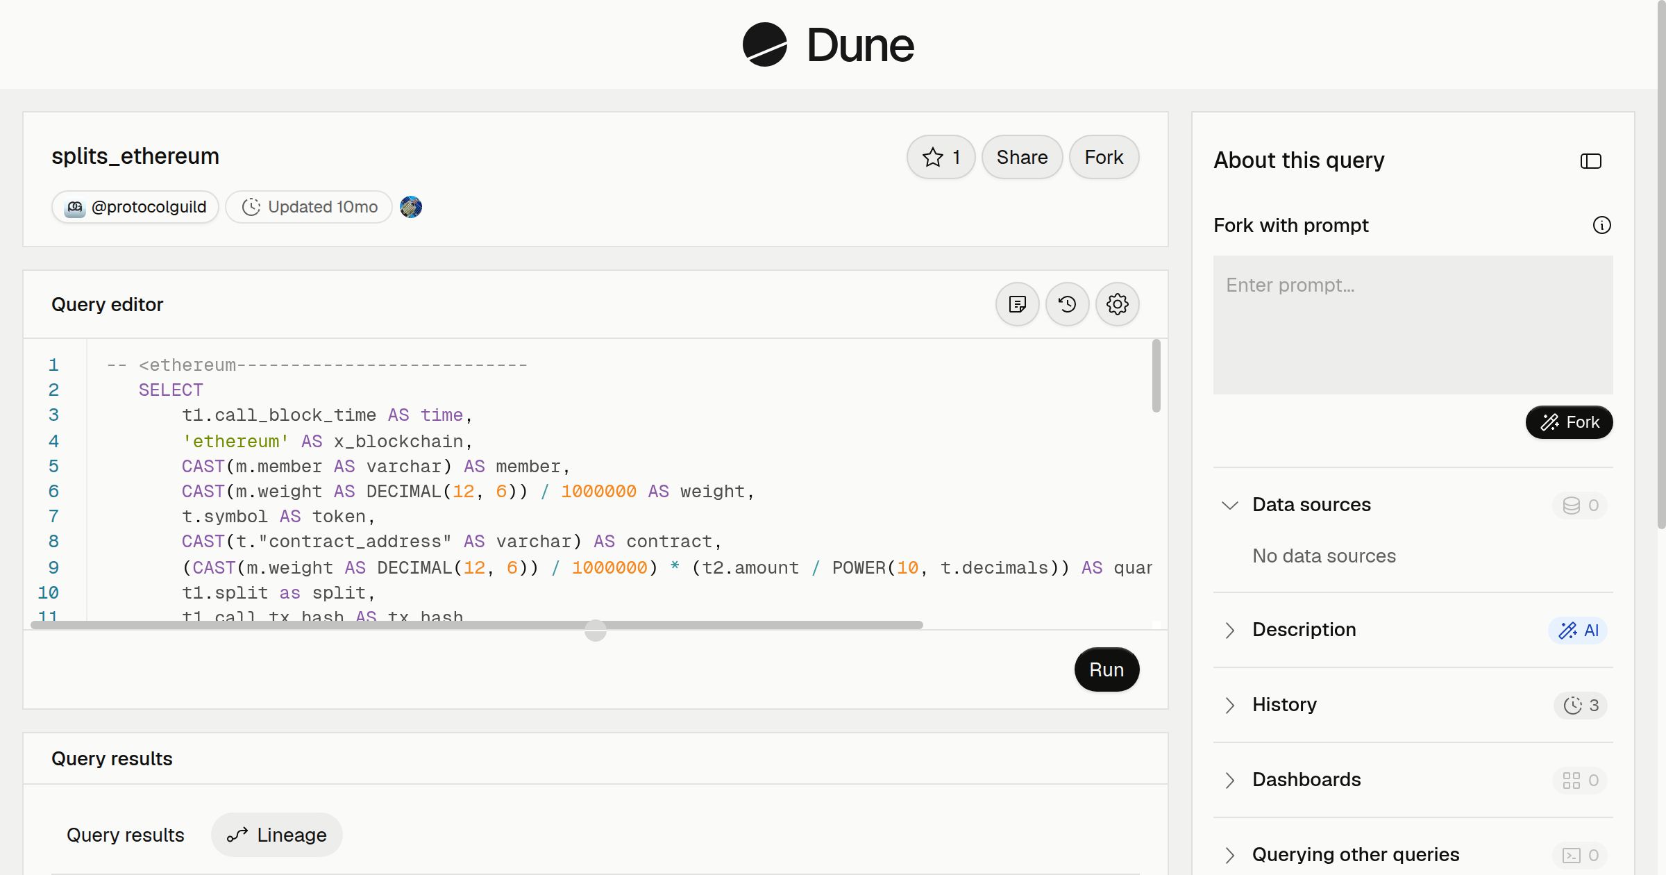Expand the History section
Image resolution: width=1666 pixels, height=875 pixels.
point(1230,705)
